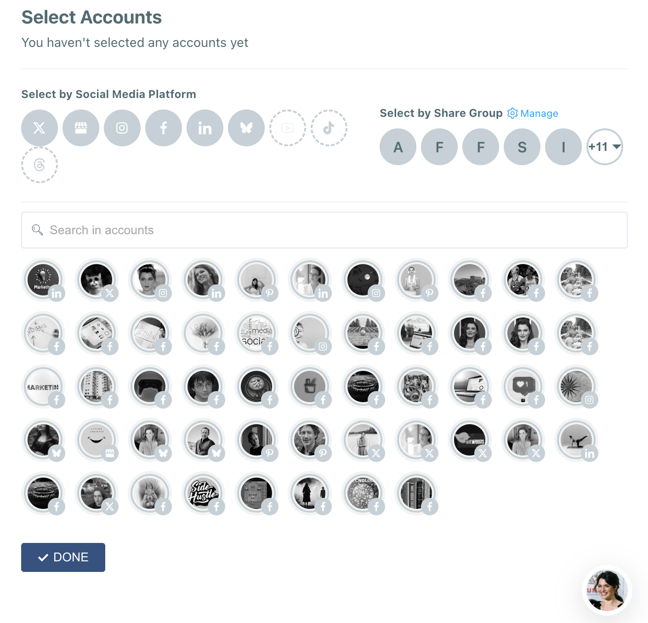Select share group A
This screenshot has height=623, width=648.
[398, 147]
